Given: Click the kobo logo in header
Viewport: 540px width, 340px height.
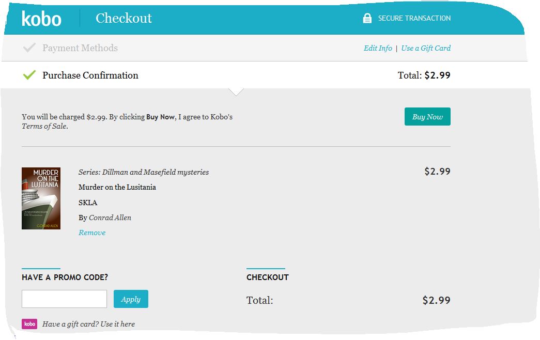Looking at the screenshot, I should (x=41, y=19).
